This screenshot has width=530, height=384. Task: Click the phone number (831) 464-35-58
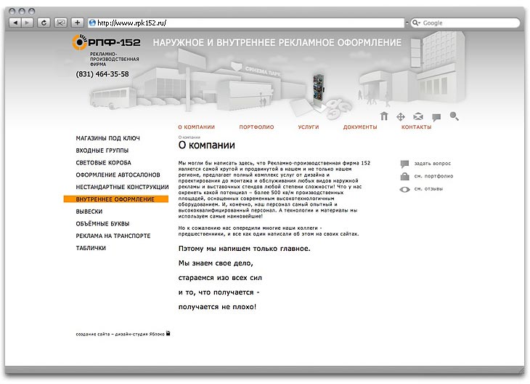[x=102, y=74]
